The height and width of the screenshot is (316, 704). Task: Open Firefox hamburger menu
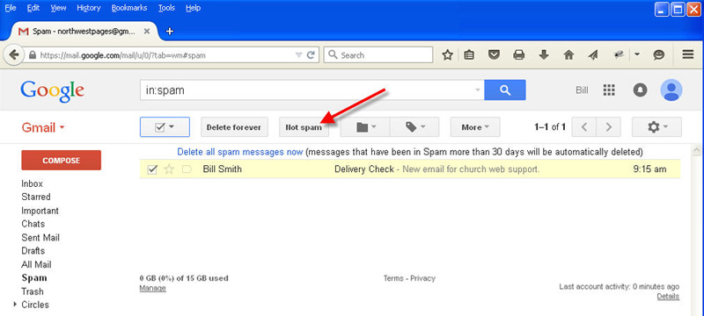pyautogui.click(x=688, y=54)
